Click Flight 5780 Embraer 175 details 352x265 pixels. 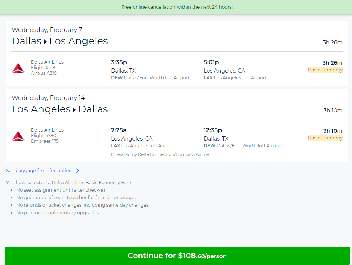tap(47, 136)
